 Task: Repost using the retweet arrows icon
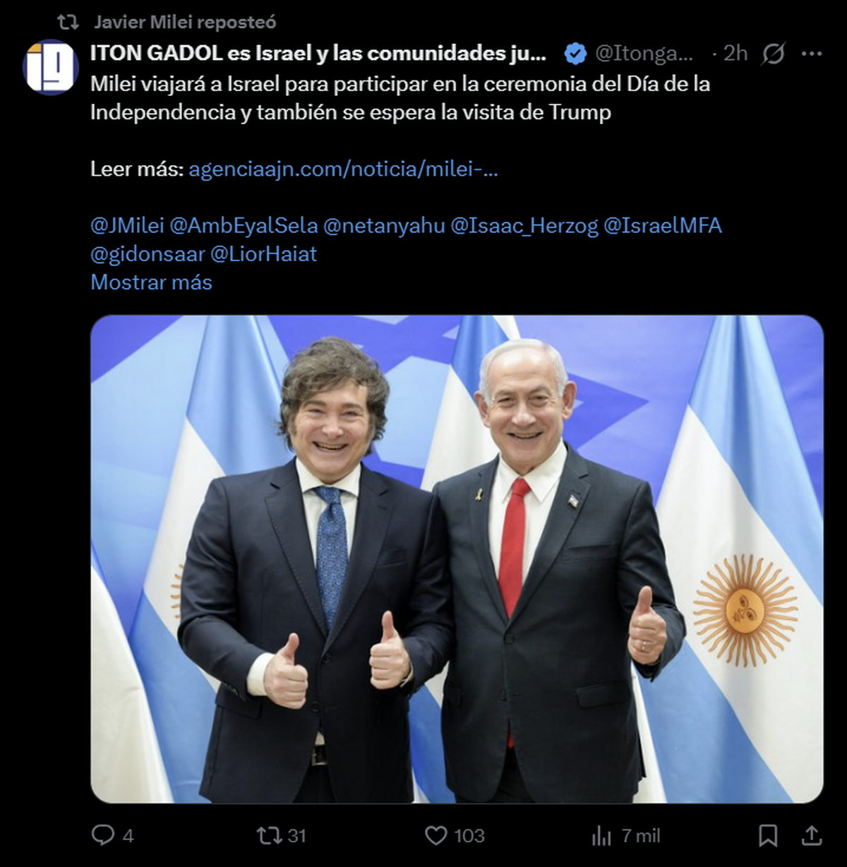[x=269, y=836]
